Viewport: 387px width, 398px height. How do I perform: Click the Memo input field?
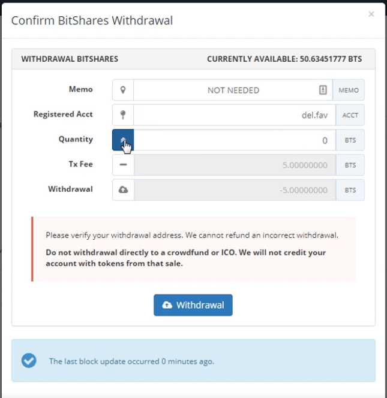click(225, 90)
